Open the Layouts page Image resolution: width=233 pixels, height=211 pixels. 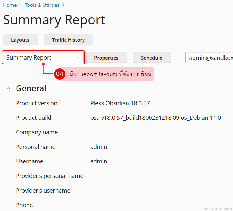coord(20,40)
